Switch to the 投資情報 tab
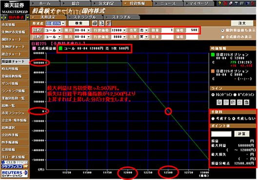The image size is (258, 180). point(137,3)
